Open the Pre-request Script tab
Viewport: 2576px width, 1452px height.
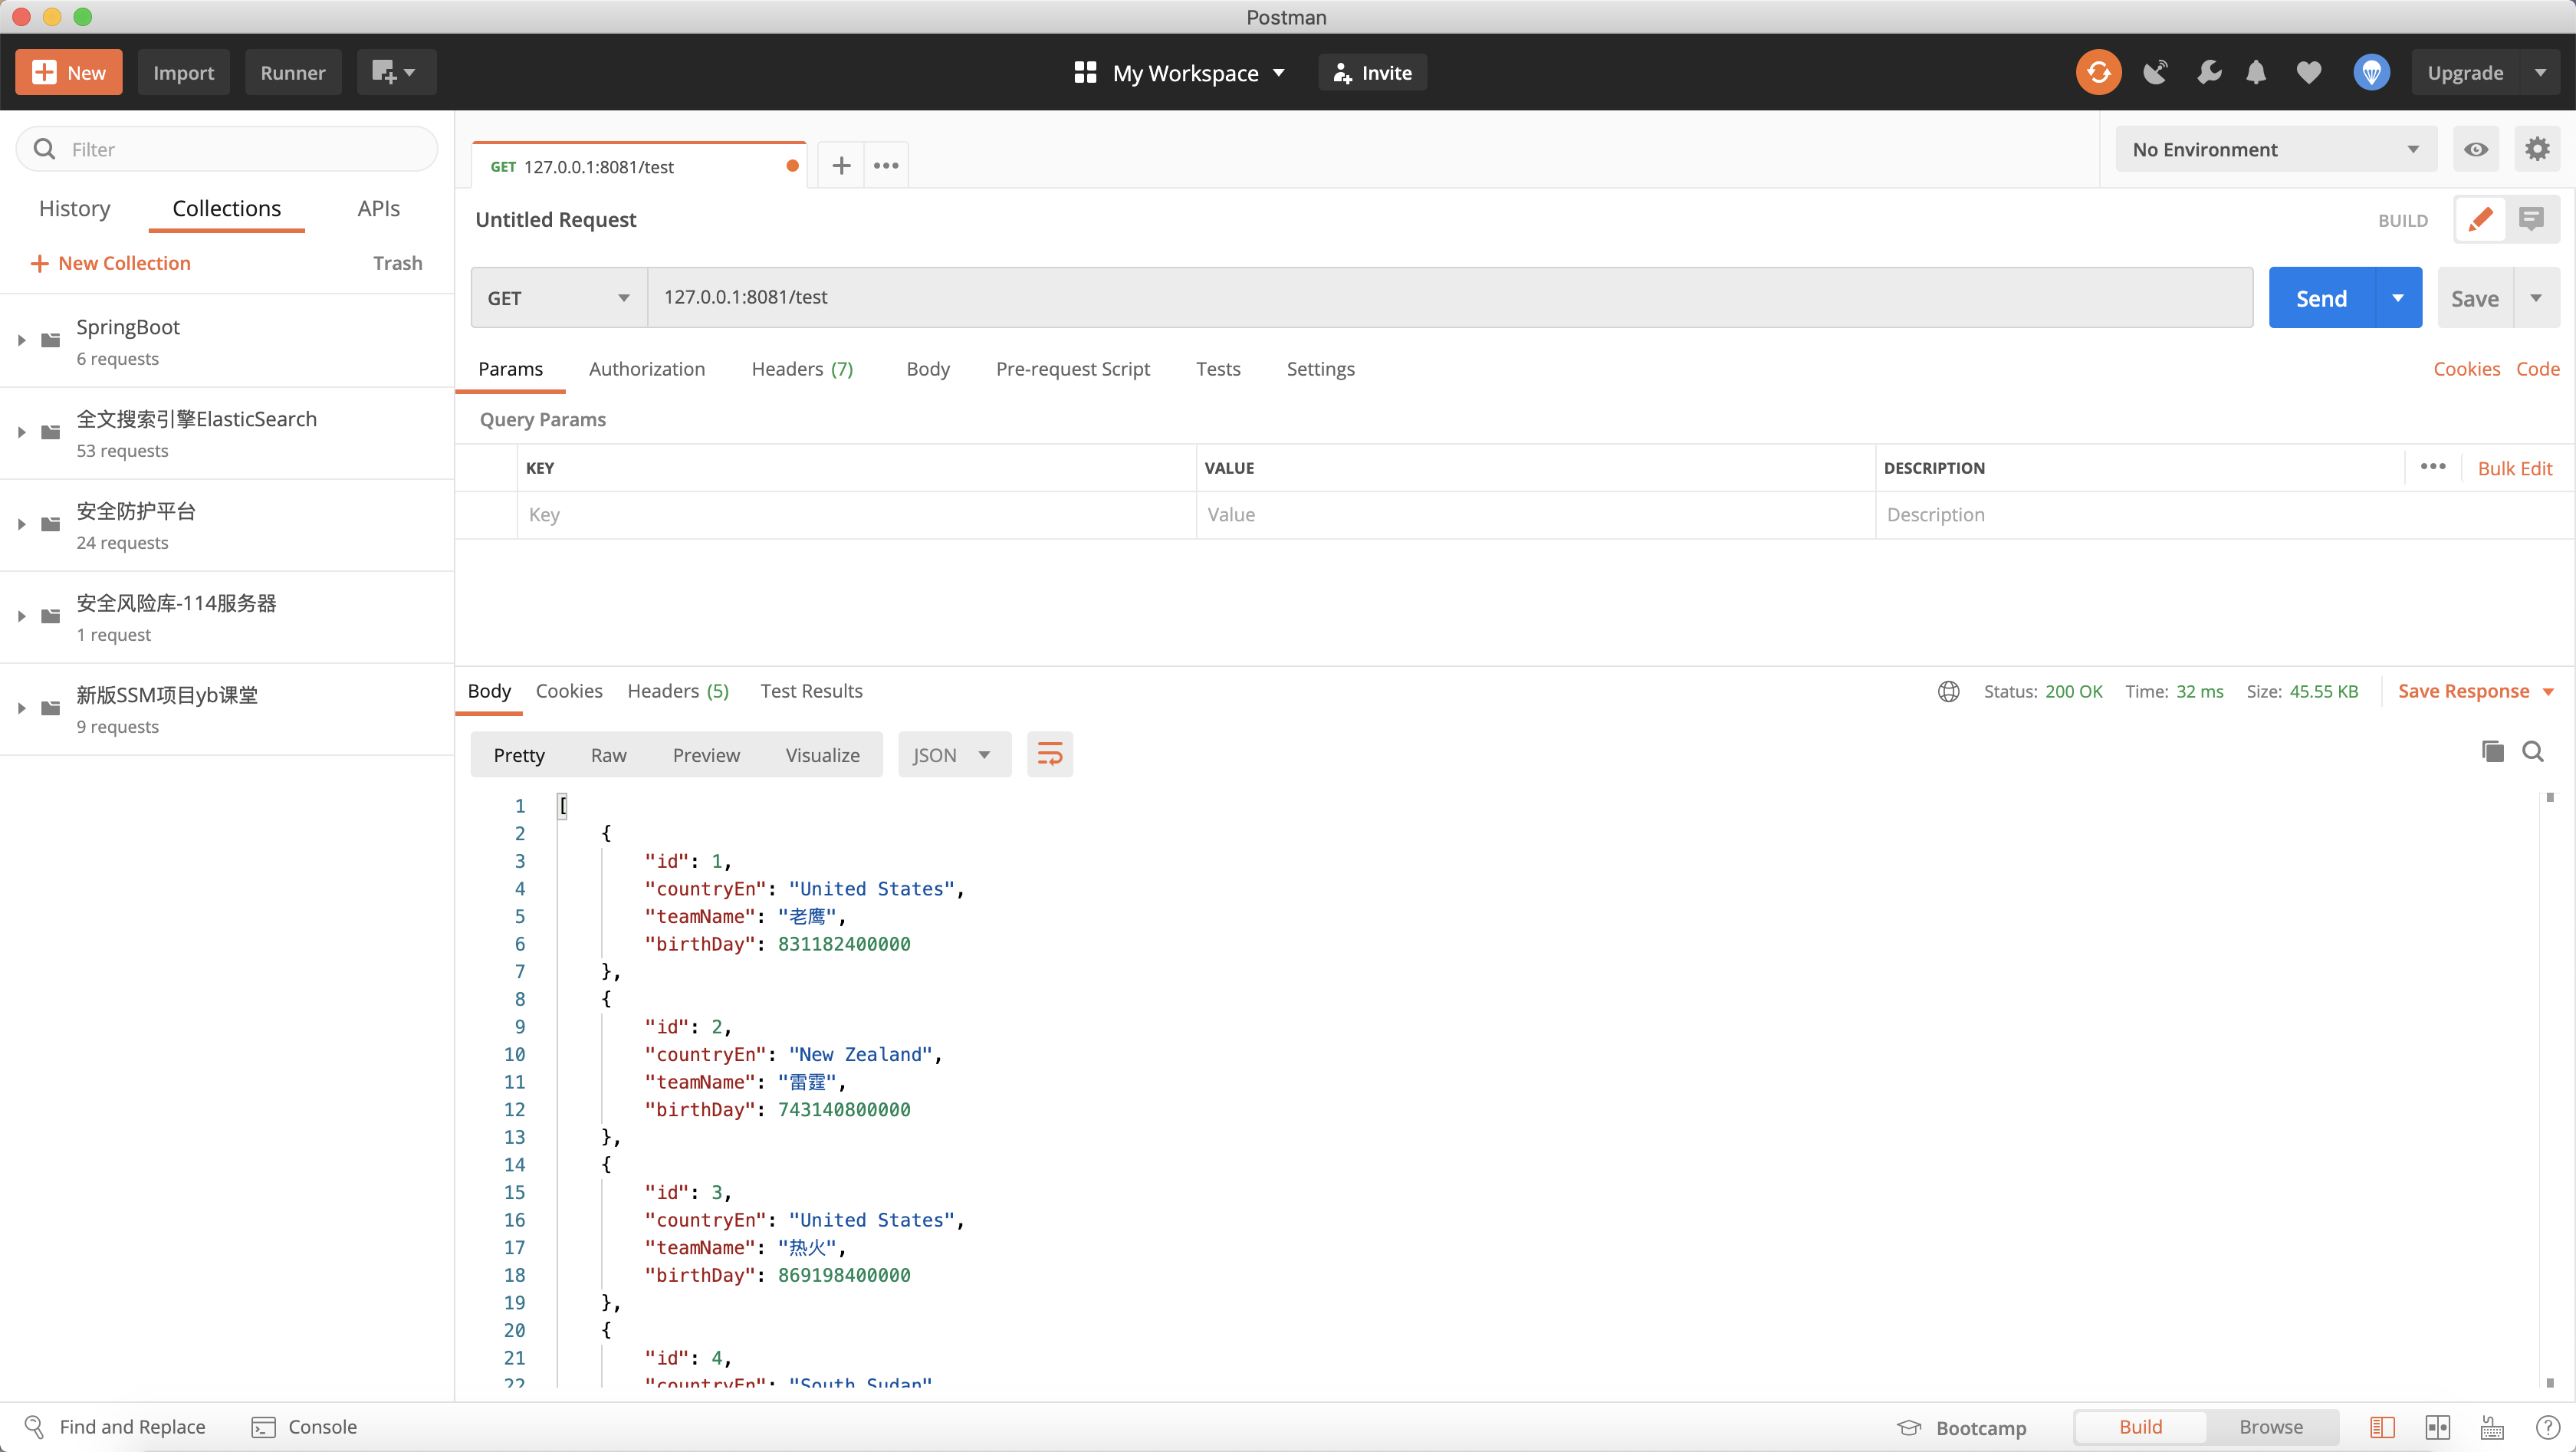1073,369
